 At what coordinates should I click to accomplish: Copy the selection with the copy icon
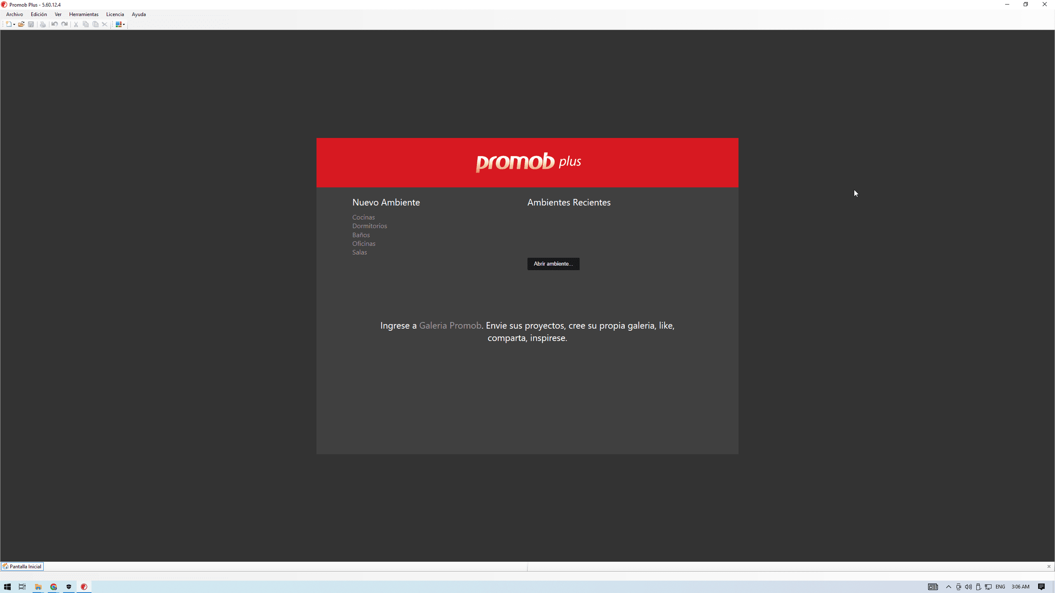click(x=86, y=24)
